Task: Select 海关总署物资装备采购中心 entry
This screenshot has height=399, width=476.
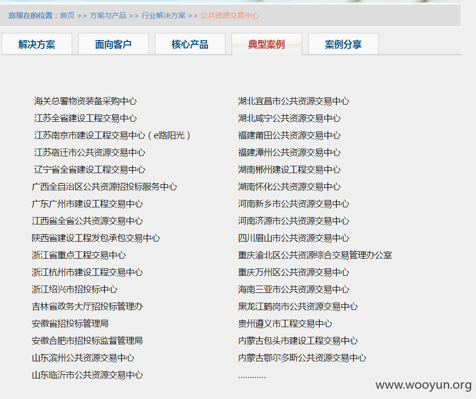Action: point(85,101)
